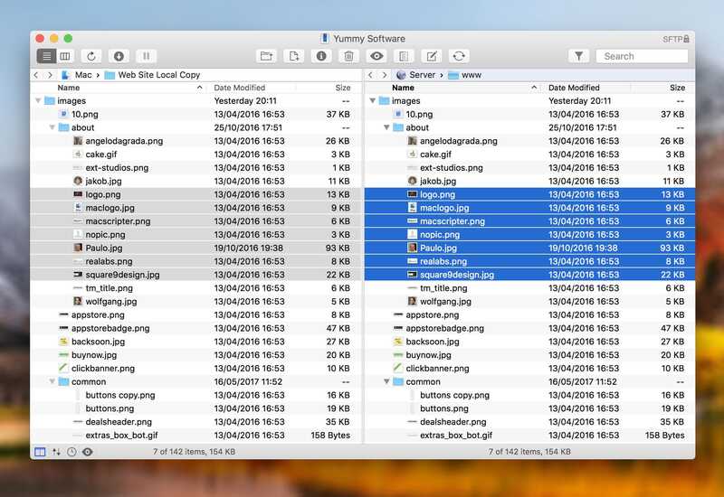Viewport: 724px width, 497px height.
Task: Select local wolfgang.jpg file
Action: click(x=195, y=301)
